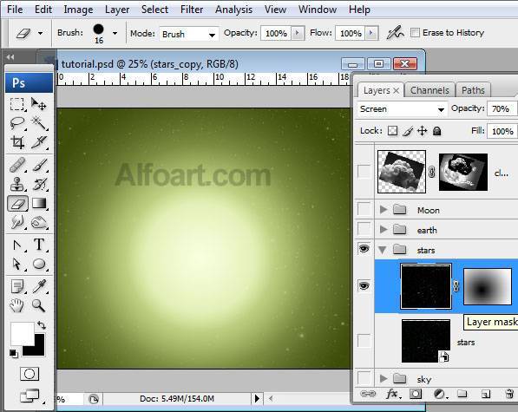Select the Move tool
This screenshot has height=412, width=518.
click(x=39, y=104)
